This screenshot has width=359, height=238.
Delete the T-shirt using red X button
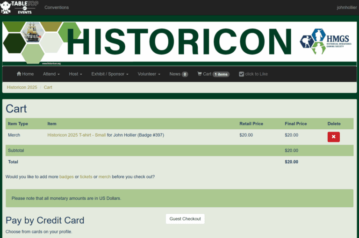333,137
